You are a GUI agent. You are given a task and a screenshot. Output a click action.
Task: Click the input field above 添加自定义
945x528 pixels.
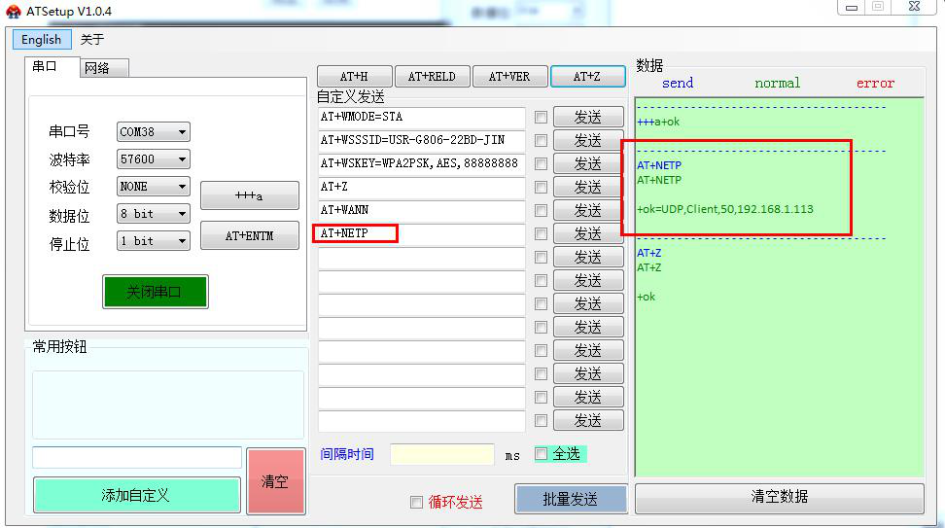click(137, 457)
